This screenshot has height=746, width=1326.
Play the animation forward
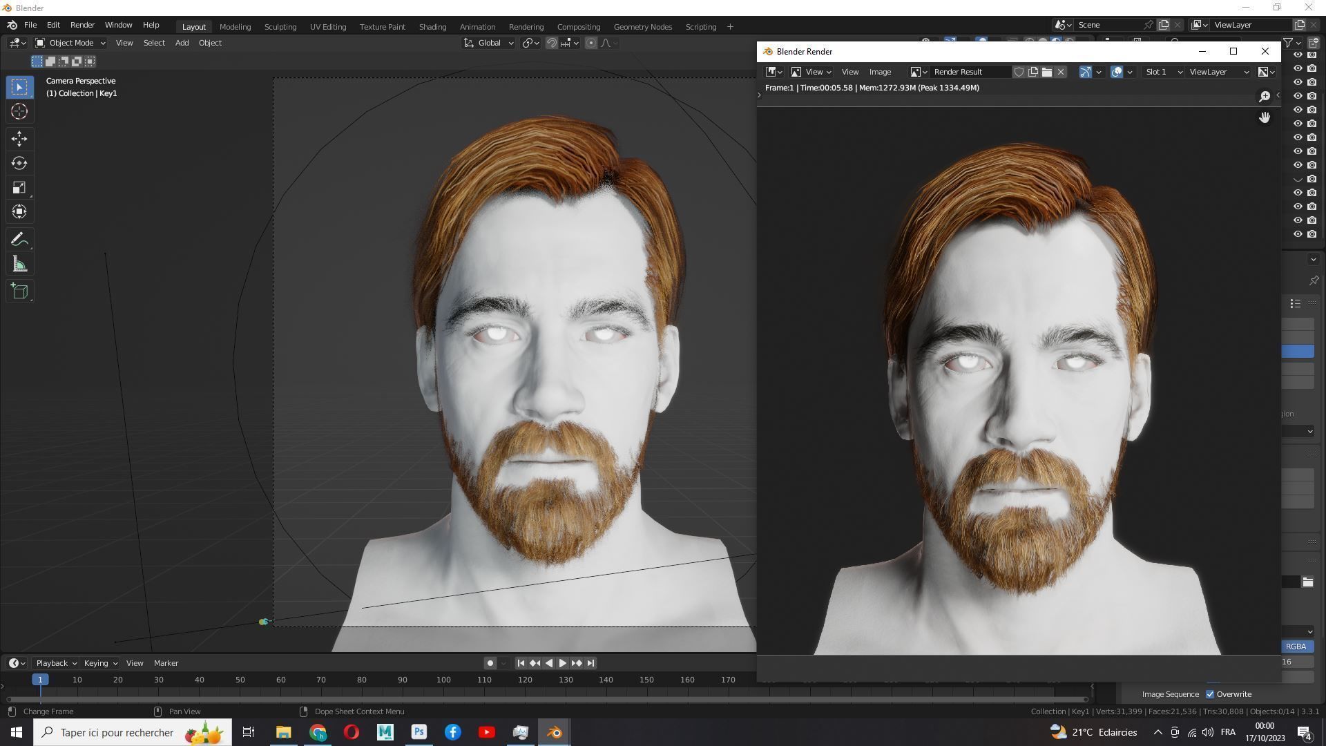tap(562, 663)
